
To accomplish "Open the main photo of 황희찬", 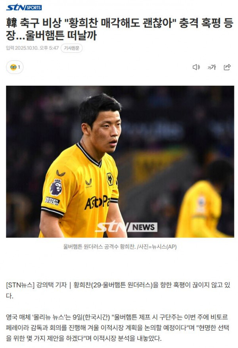I will [120, 162].
